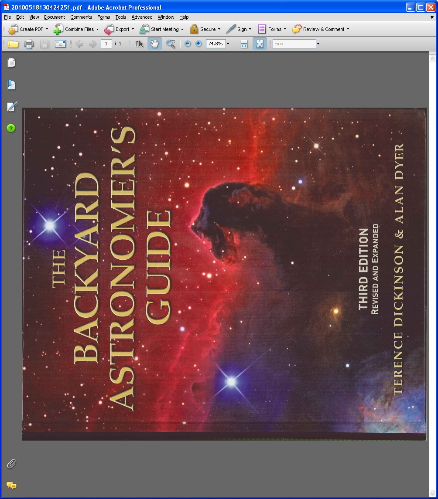Open the Edit menu
The image size is (438, 499).
(20, 17)
